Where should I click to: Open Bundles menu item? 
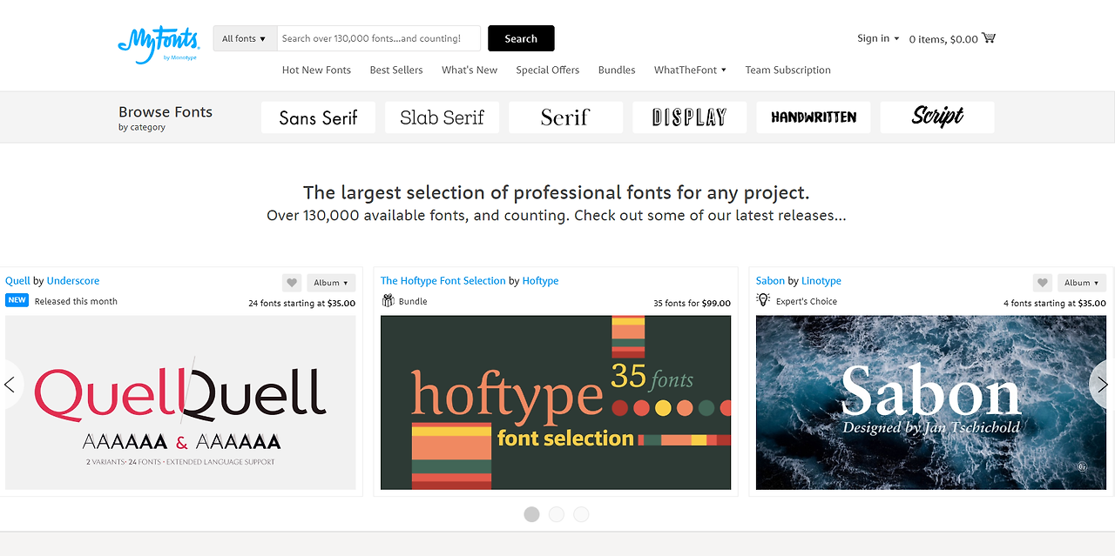click(617, 70)
